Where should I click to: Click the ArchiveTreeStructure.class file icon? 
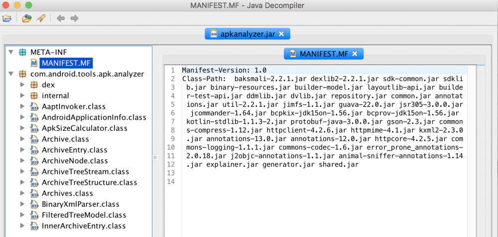tap(34, 182)
